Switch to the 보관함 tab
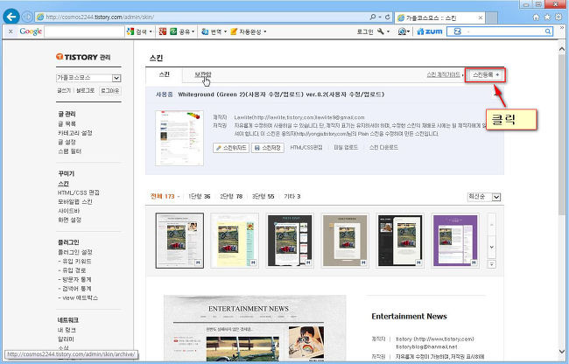 [x=202, y=74]
